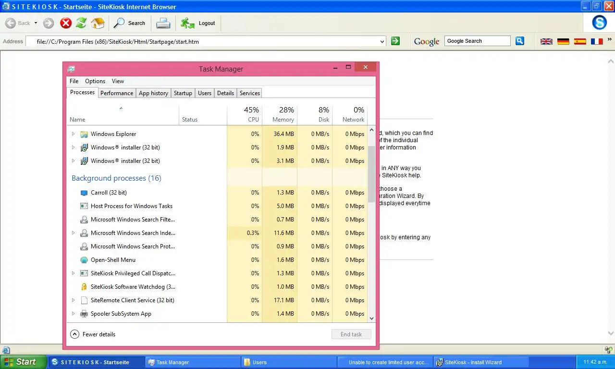Expand Spooler SubSystem App row

pos(73,314)
